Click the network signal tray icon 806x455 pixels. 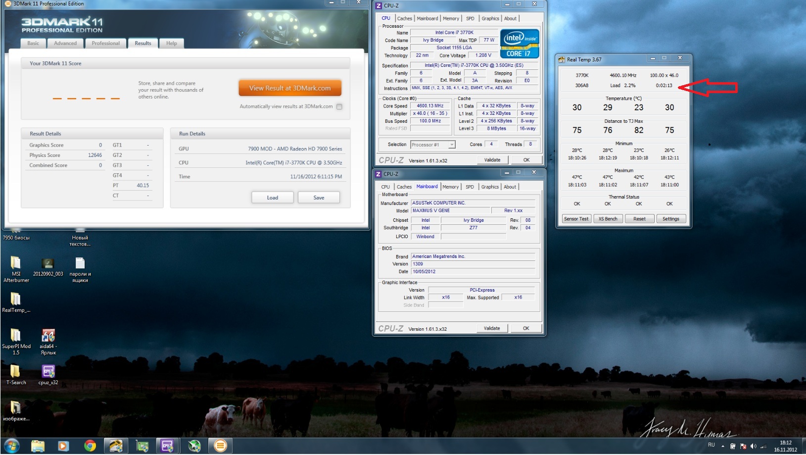763,446
